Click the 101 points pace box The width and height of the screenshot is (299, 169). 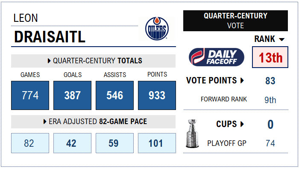(157, 143)
